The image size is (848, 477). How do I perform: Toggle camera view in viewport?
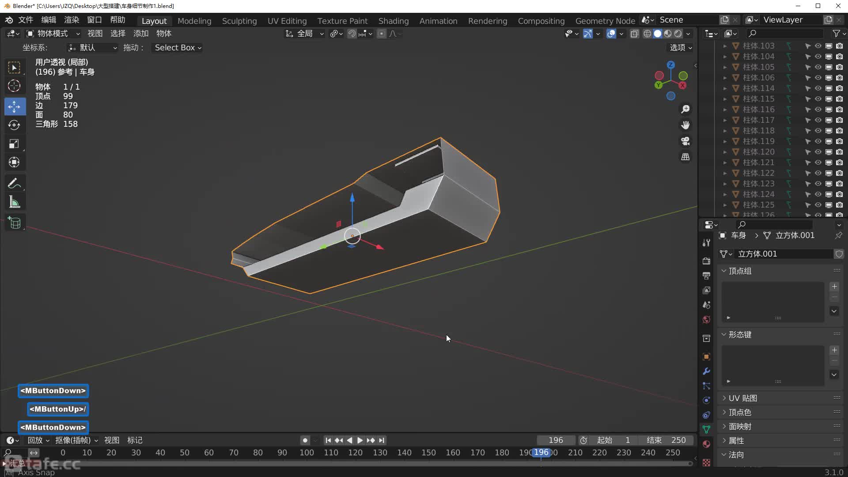685,141
